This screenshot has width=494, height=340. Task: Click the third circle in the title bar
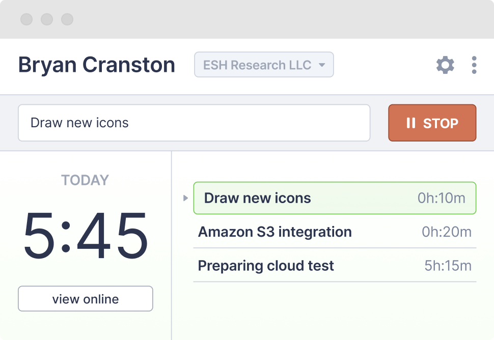67,20
